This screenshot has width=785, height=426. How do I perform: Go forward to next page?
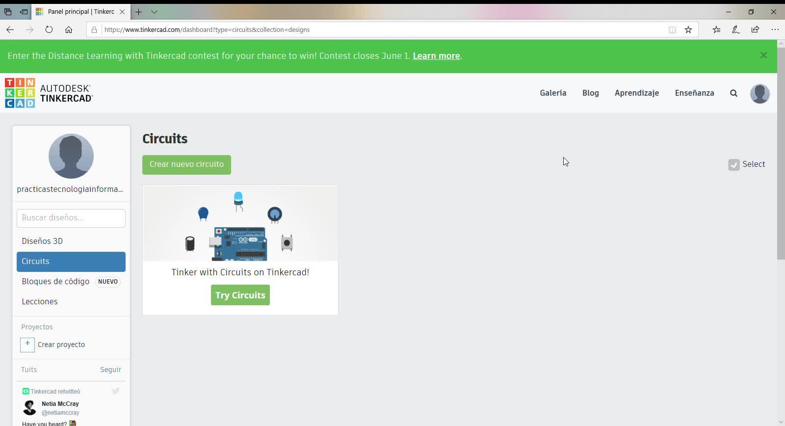pyautogui.click(x=29, y=29)
